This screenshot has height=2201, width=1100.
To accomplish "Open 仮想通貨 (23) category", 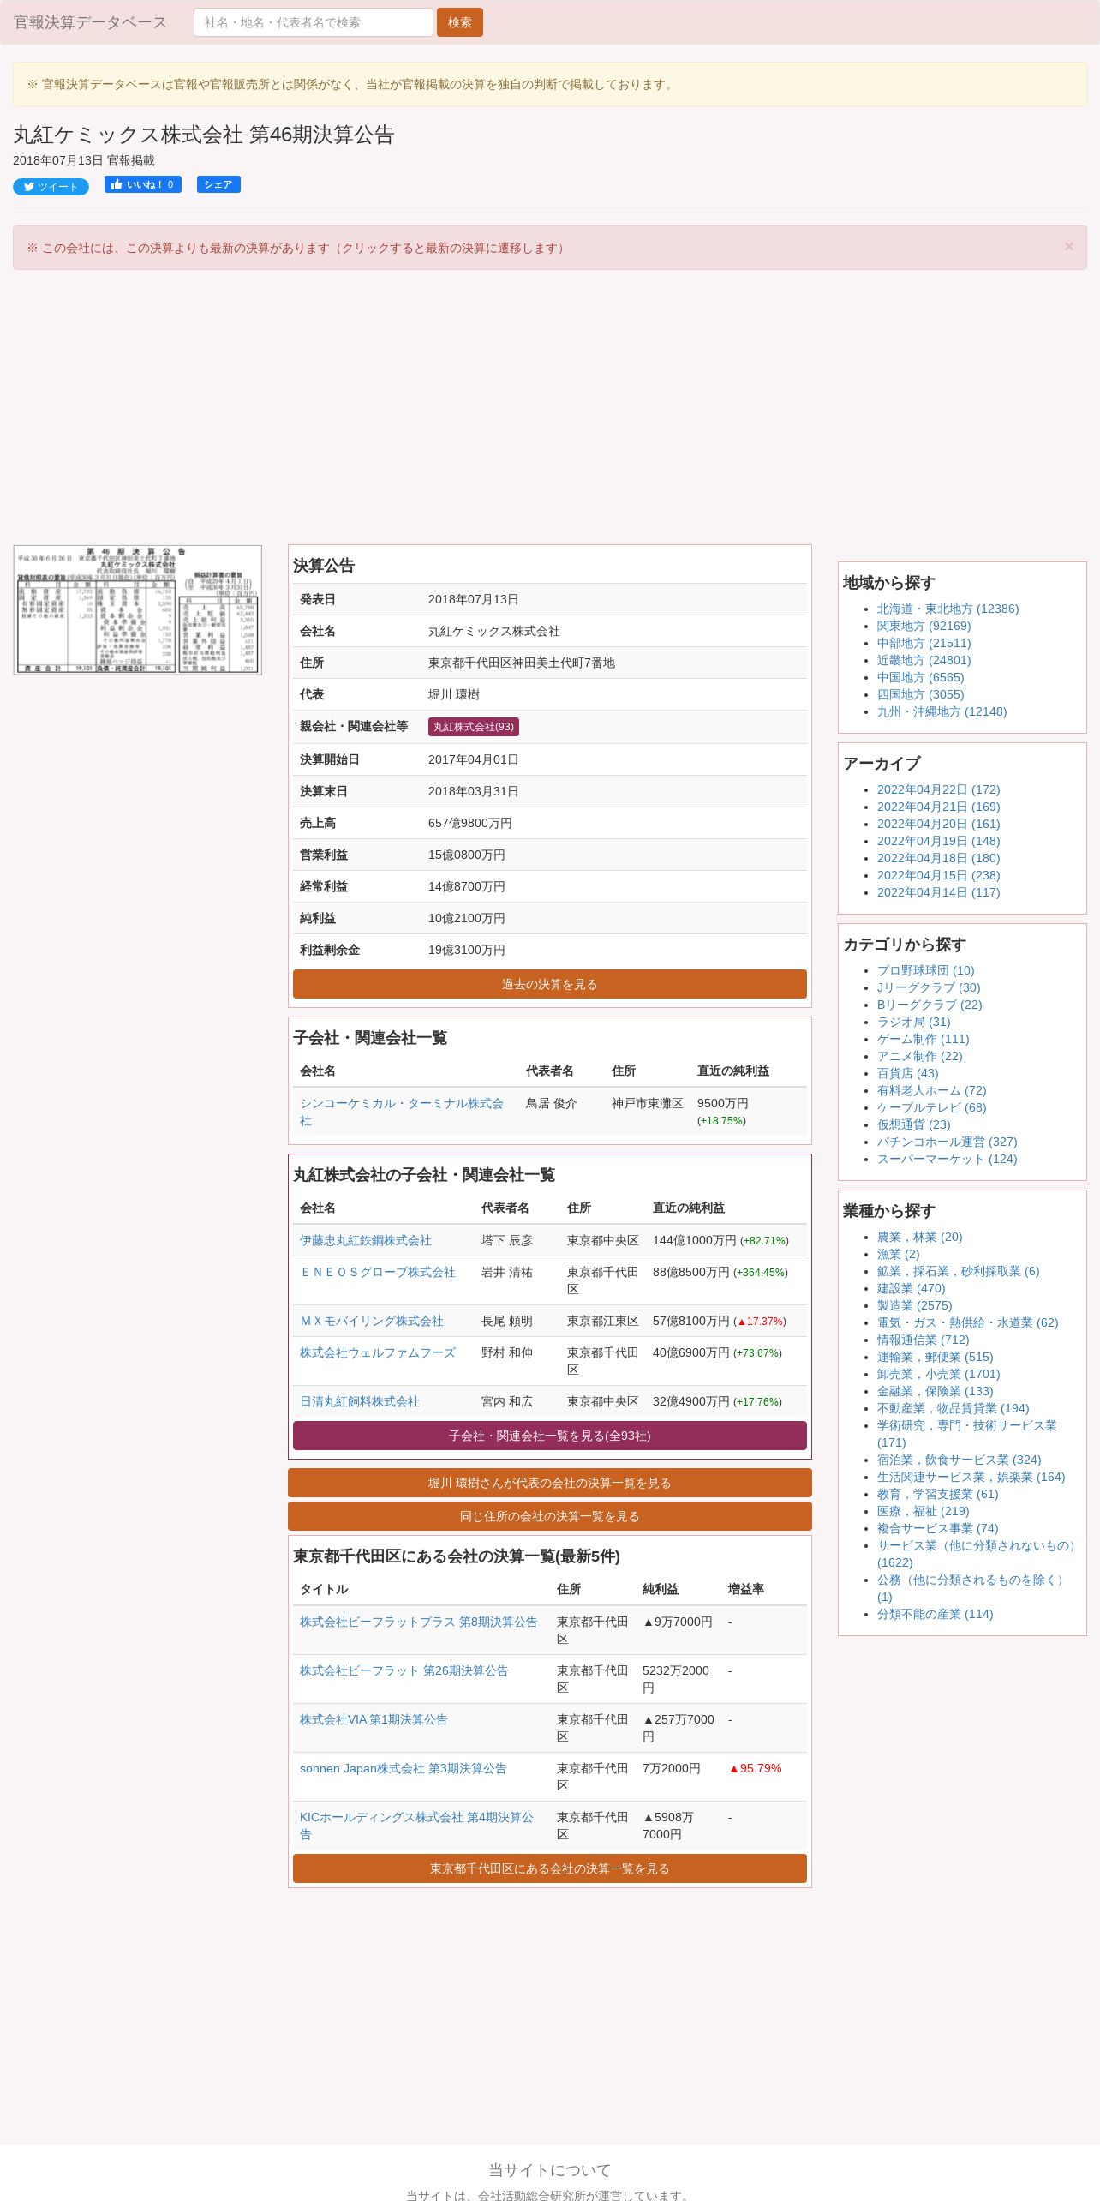I will pyautogui.click(x=913, y=1124).
